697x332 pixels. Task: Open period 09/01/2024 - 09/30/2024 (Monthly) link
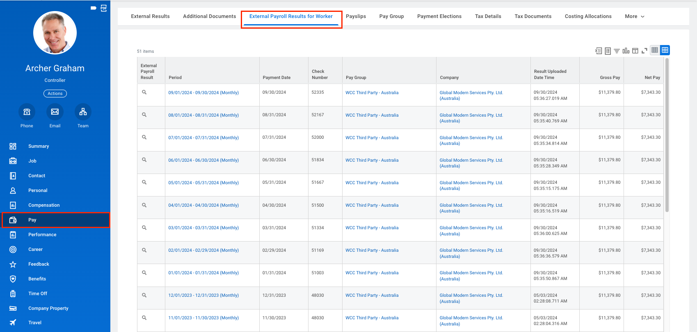point(203,93)
